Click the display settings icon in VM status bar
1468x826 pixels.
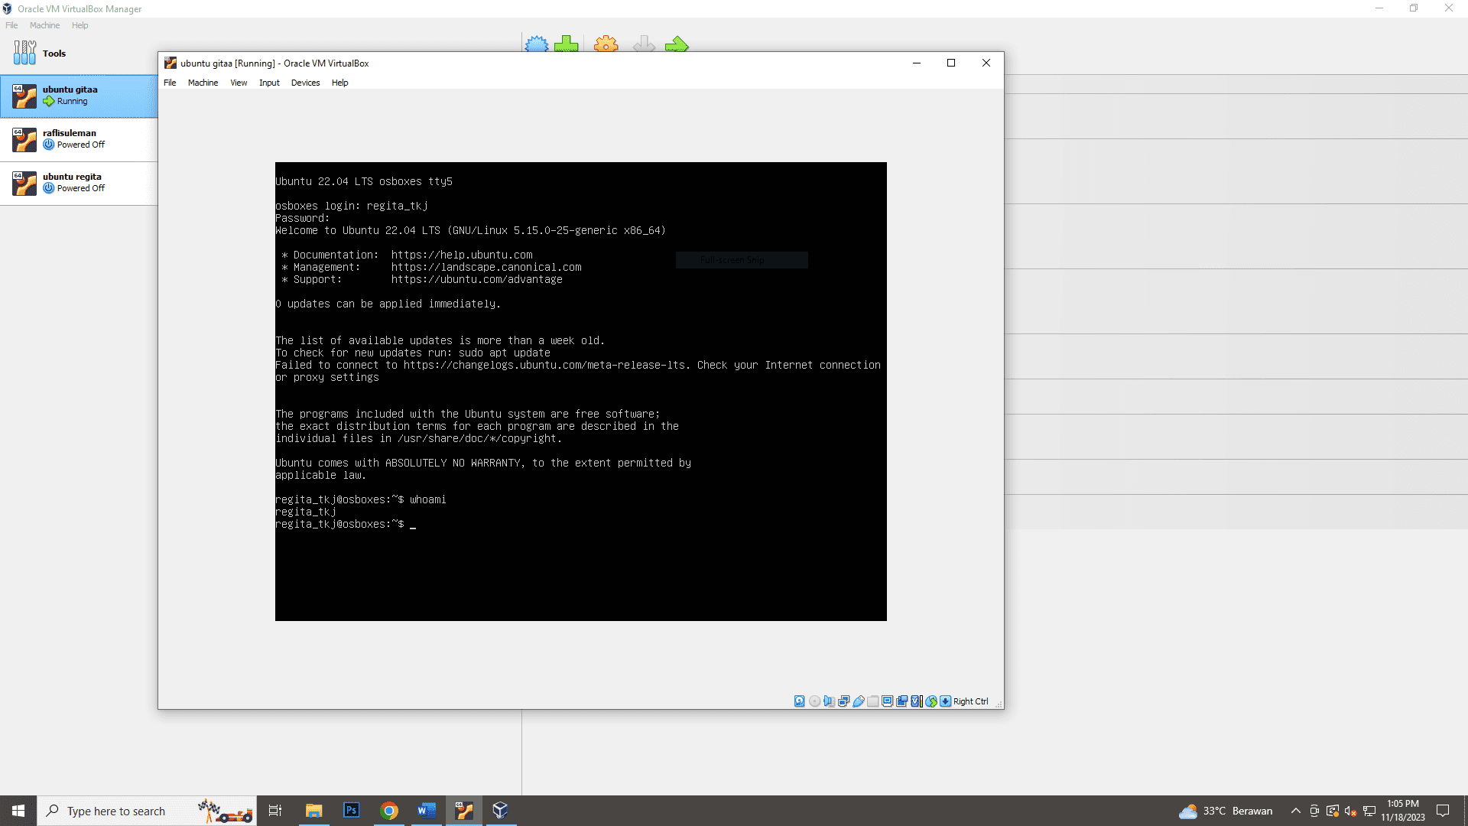(x=888, y=701)
